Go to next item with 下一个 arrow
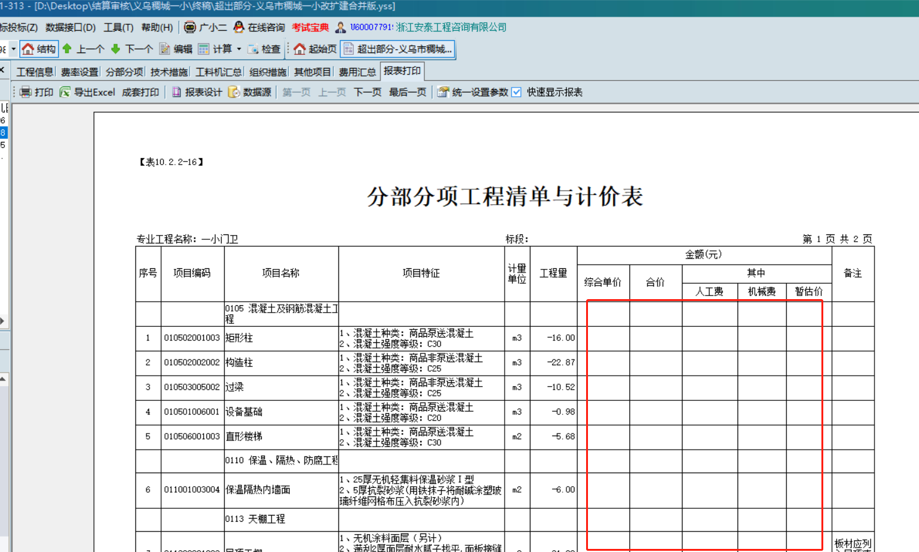This screenshot has height=552, width=919. (x=132, y=49)
